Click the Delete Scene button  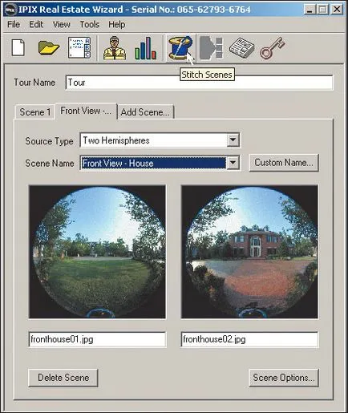tap(63, 378)
